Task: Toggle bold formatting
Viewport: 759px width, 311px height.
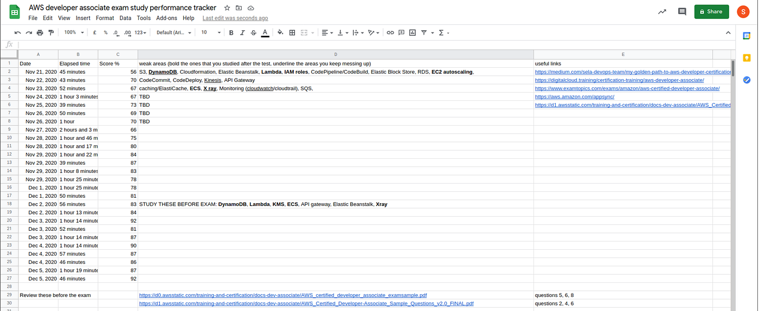Action: [x=231, y=33]
